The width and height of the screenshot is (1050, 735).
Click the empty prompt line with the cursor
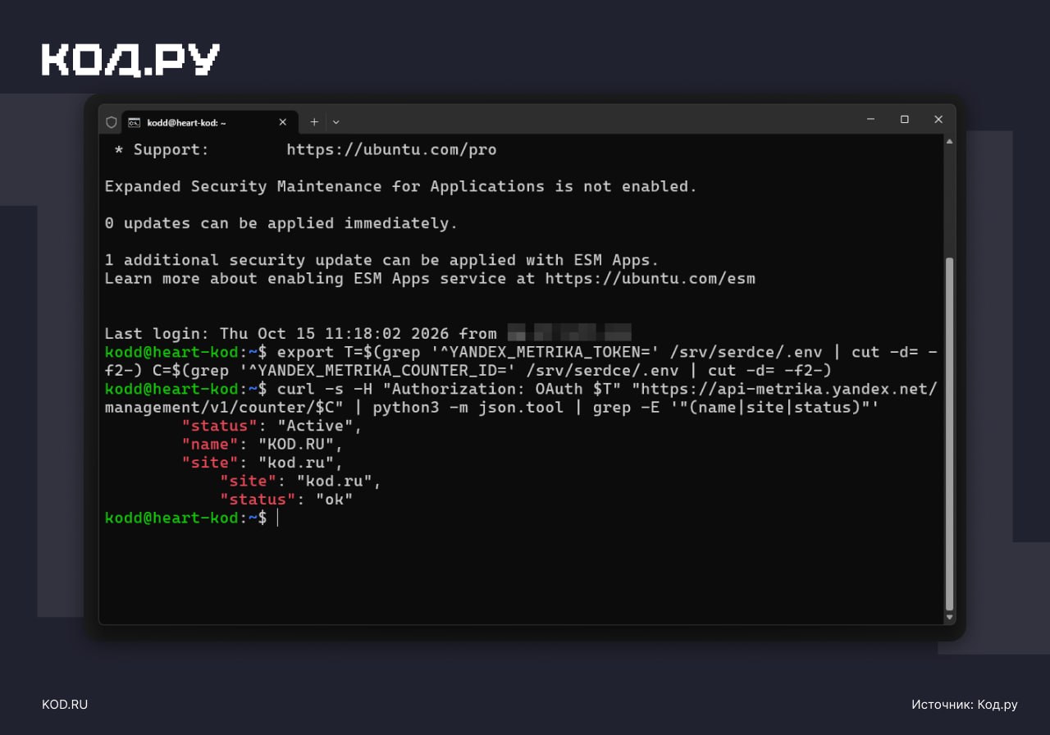[x=192, y=518]
